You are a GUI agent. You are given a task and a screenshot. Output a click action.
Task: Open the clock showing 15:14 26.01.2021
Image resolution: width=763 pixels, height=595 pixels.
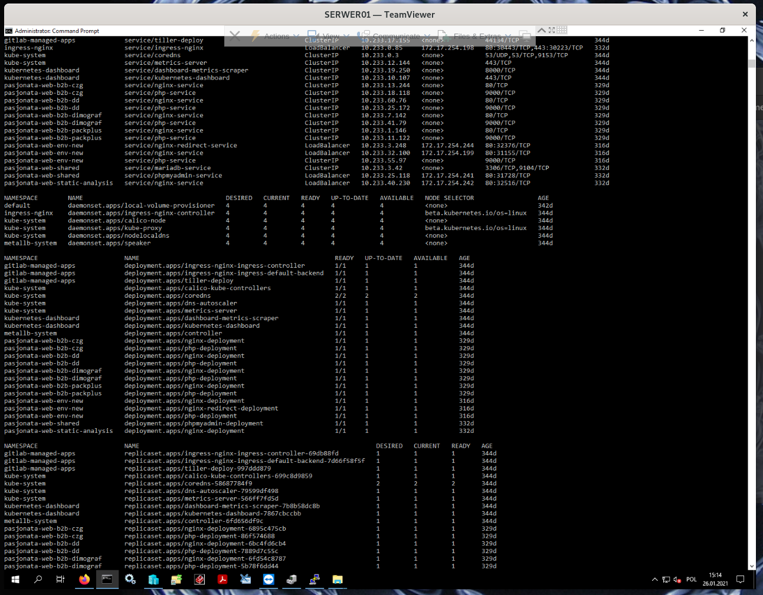point(715,580)
